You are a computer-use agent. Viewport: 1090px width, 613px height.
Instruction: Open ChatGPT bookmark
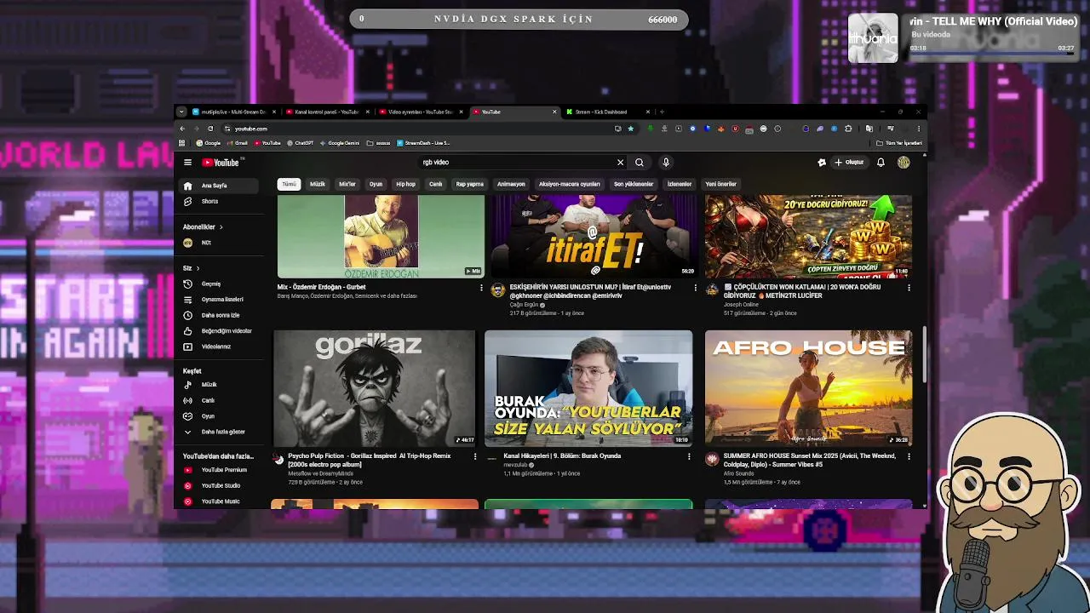coord(300,143)
